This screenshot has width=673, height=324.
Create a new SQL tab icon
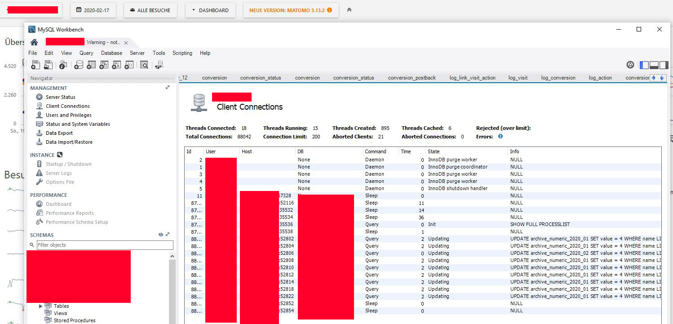(35, 65)
